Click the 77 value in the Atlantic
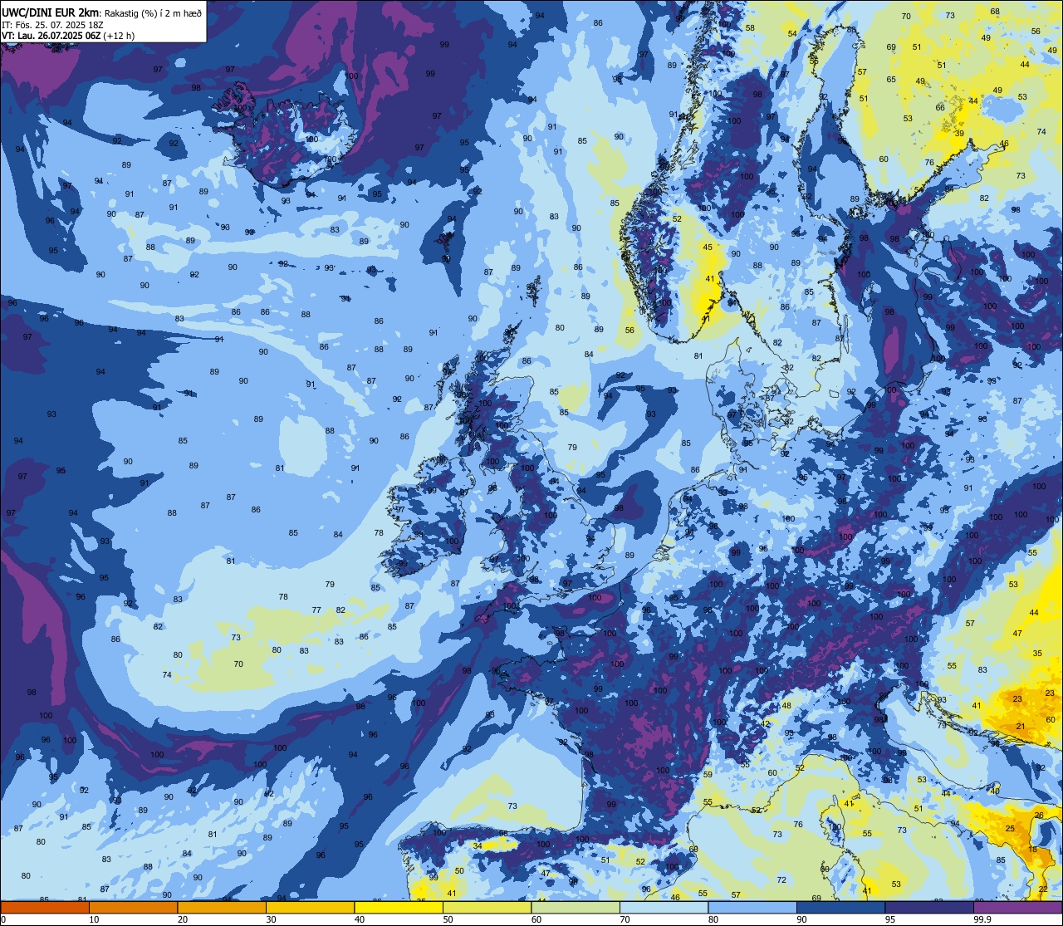The image size is (1063, 926). (316, 610)
